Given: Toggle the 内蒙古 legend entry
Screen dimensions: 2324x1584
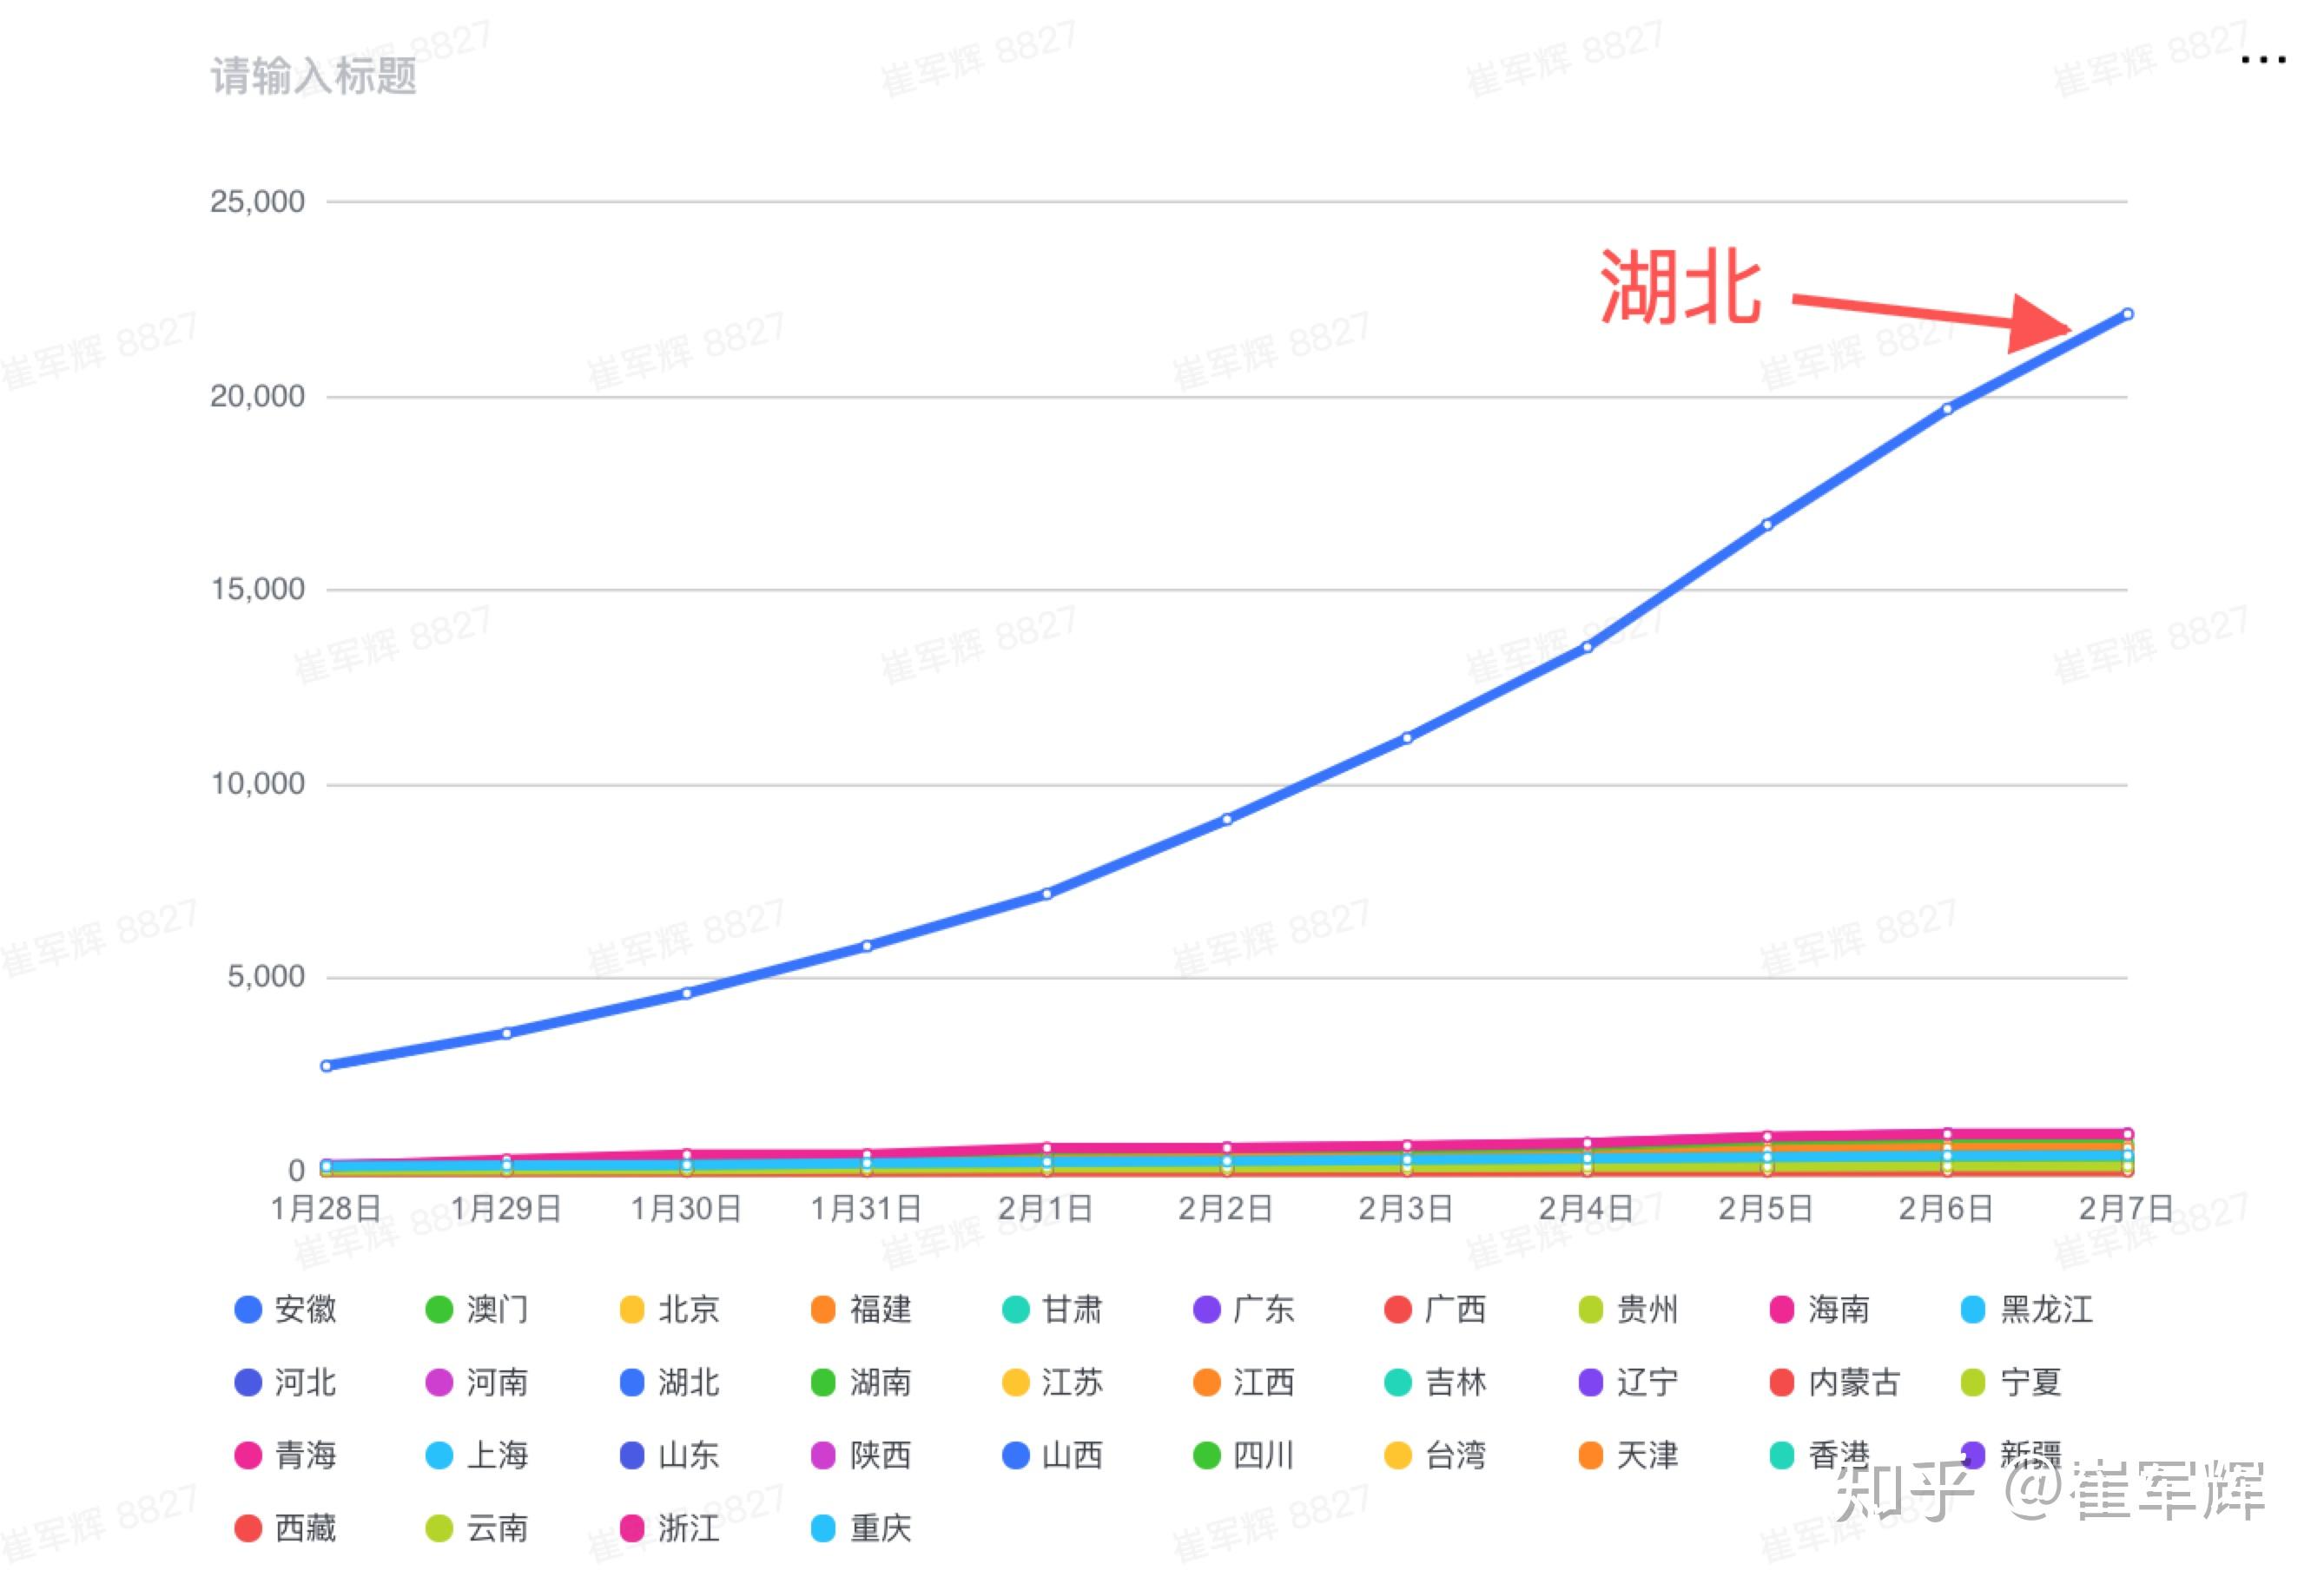Looking at the screenshot, I should tap(1834, 1382).
